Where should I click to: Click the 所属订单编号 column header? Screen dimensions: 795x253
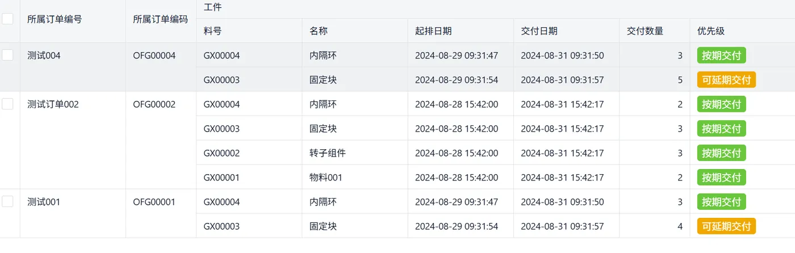point(55,19)
